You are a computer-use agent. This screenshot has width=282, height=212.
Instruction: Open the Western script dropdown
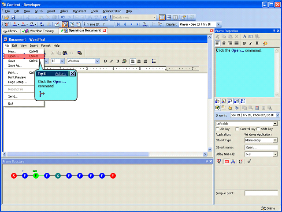point(97,61)
